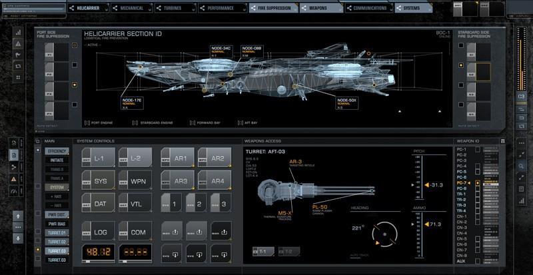Click the INITIATE button
This screenshot has width=533, height=275.
(x=57, y=160)
